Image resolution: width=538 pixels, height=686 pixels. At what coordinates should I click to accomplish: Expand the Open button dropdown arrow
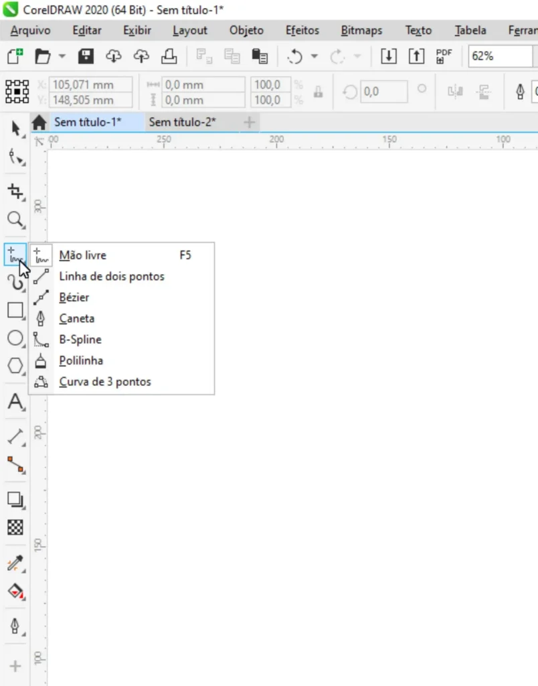(62, 56)
